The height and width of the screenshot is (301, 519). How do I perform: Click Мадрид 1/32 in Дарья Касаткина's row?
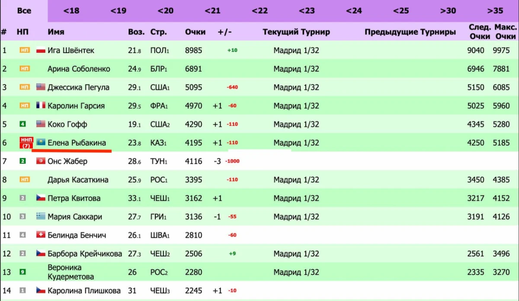[x=296, y=180]
